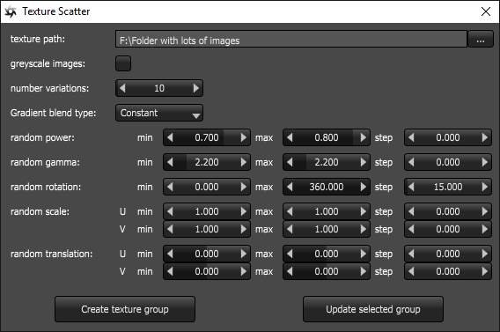Increase random gamma max value
This screenshot has width=500, height=332.
coord(364,162)
